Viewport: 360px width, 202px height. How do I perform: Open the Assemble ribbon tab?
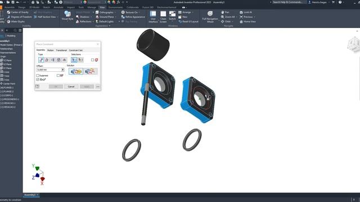tap(10, 7)
